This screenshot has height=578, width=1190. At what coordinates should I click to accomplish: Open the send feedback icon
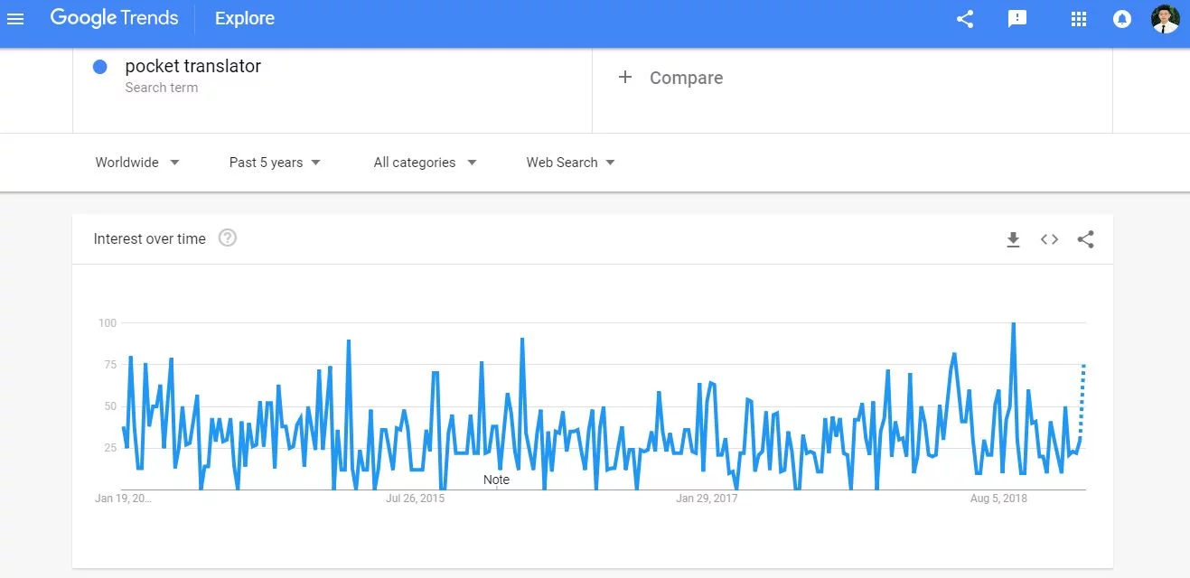click(1017, 19)
